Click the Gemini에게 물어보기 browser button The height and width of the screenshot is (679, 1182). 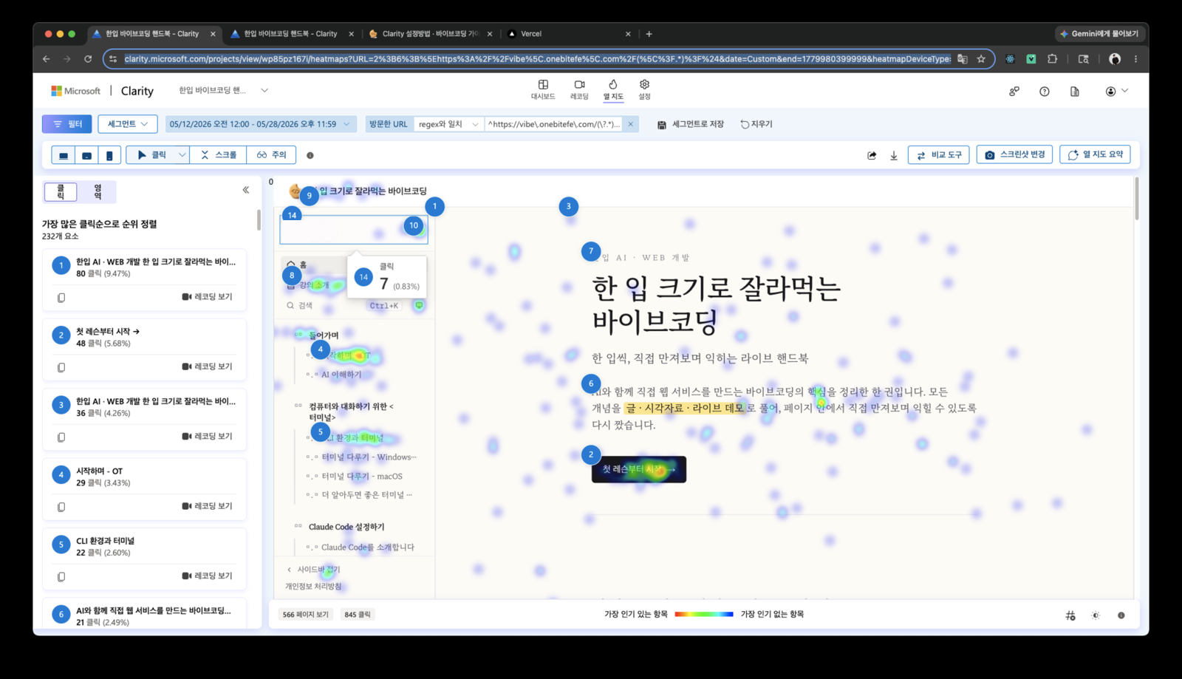[1099, 34]
